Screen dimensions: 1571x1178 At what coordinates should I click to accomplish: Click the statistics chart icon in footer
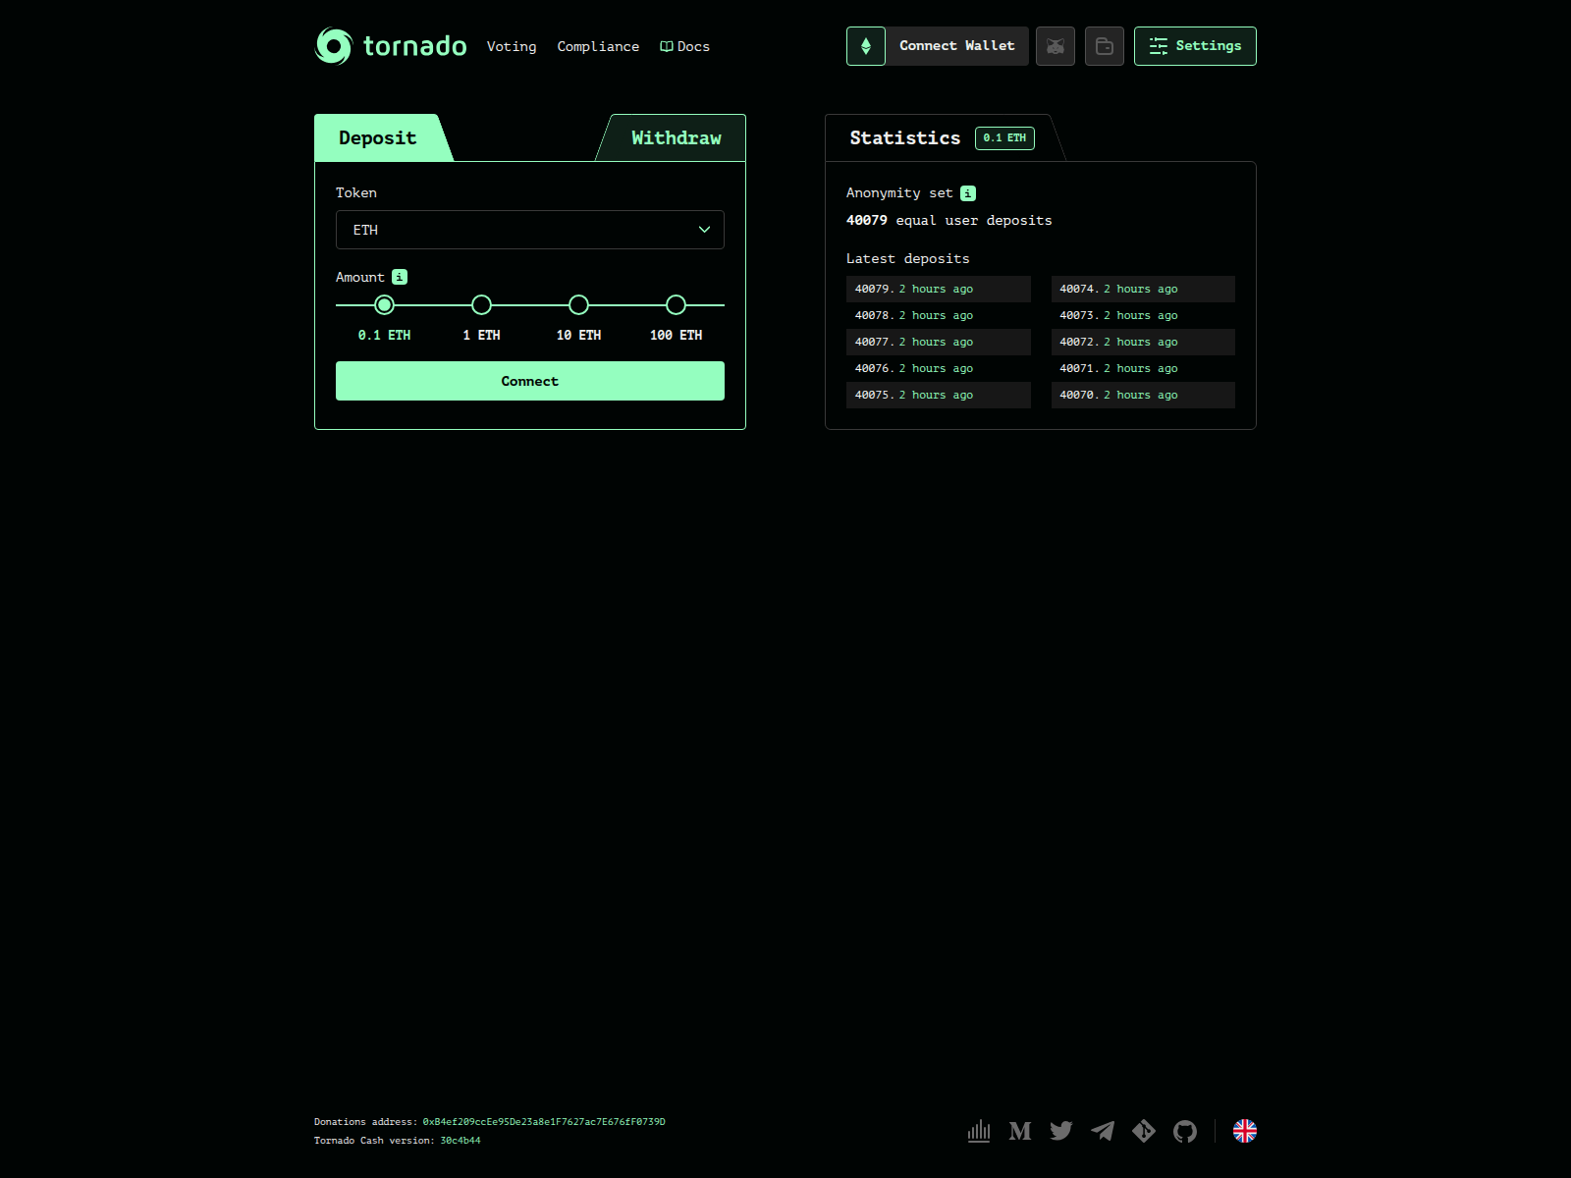[x=979, y=1131]
